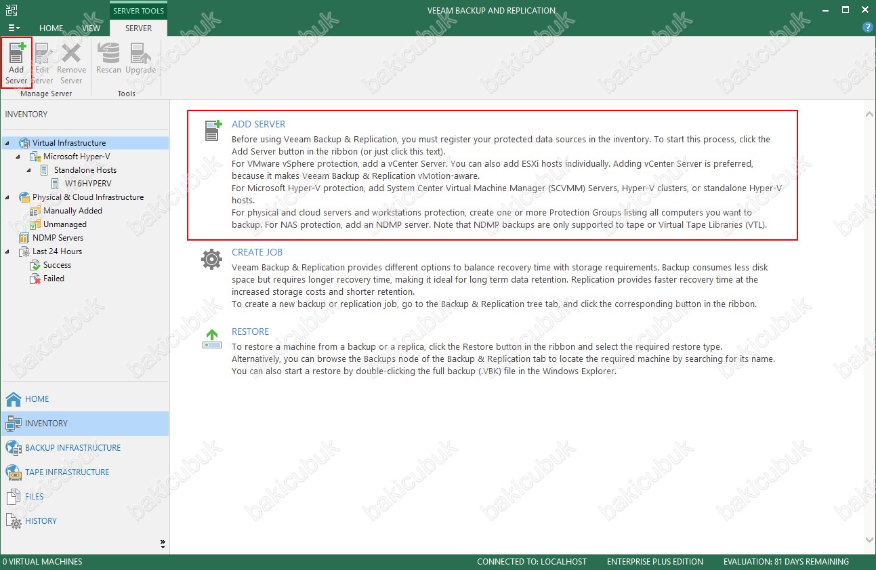Open the FILES navigation view
The image size is (876, 570).
pyautogui.click(x=85, y=497)
